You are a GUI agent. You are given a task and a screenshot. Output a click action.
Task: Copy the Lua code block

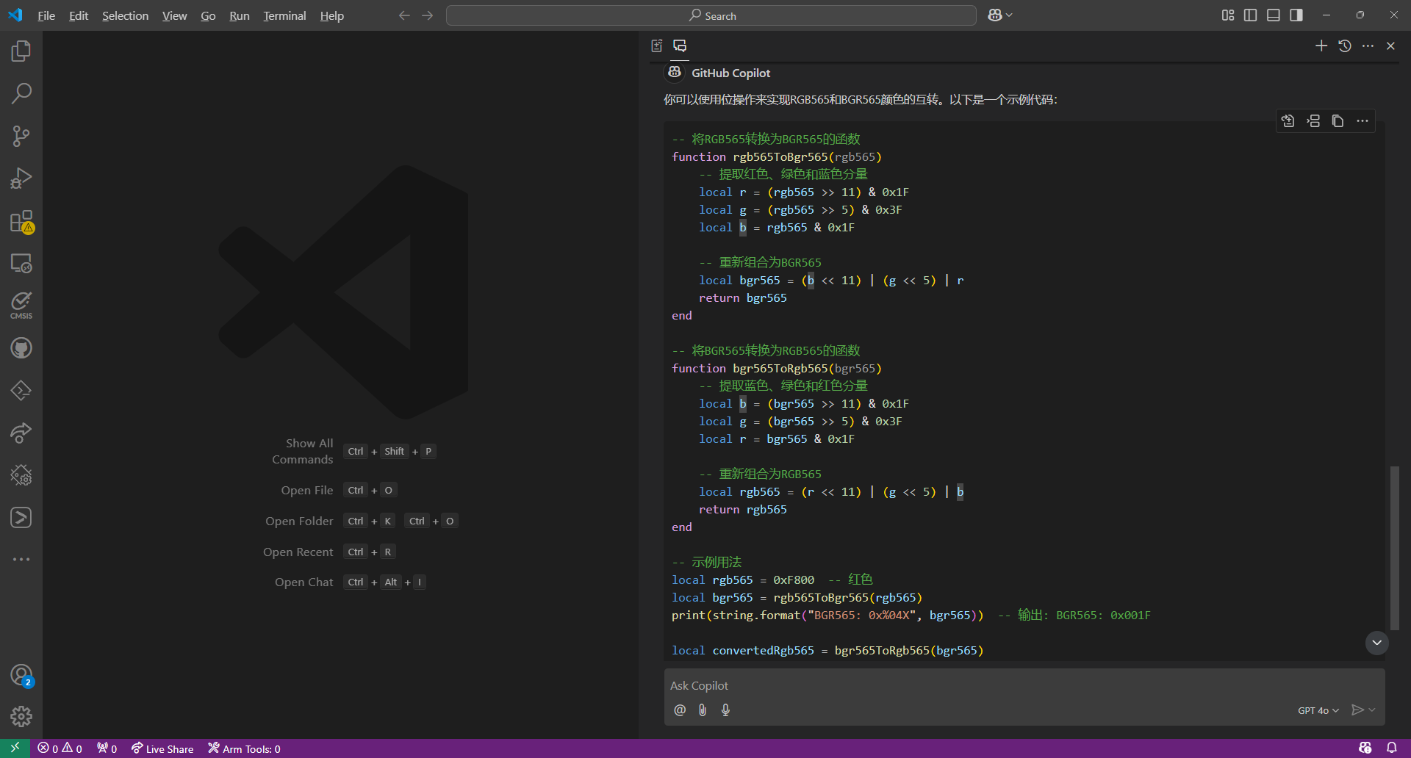pos(1338,121)
